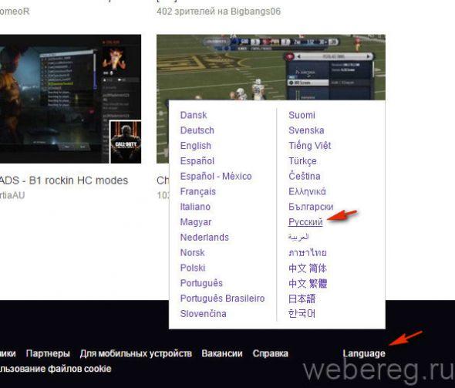Select Svenska language
Image resolution: width=455 pixels, height=388 pixels.
coord(306,130)
